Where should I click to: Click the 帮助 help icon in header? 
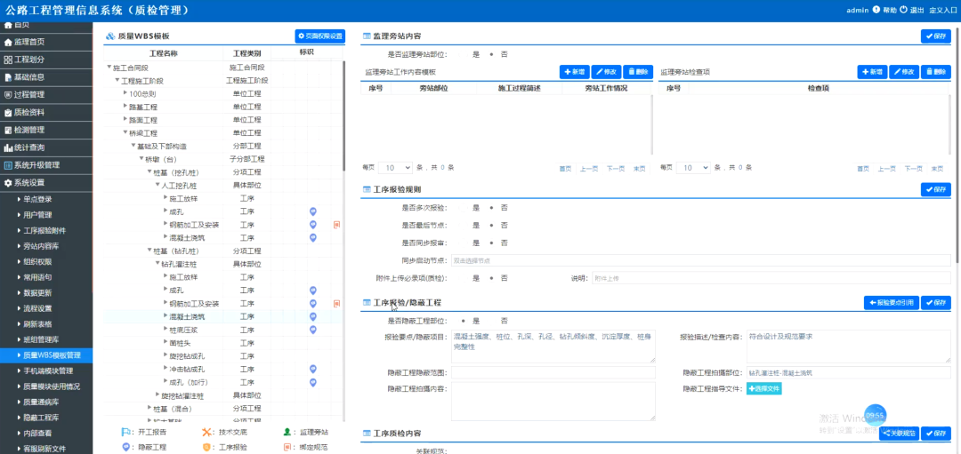click(x=876, y=10)
